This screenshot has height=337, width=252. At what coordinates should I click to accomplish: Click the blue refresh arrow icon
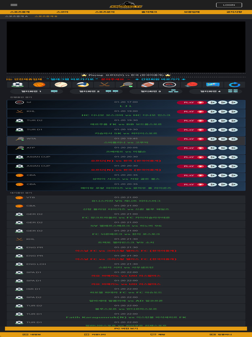click(234, 85)
